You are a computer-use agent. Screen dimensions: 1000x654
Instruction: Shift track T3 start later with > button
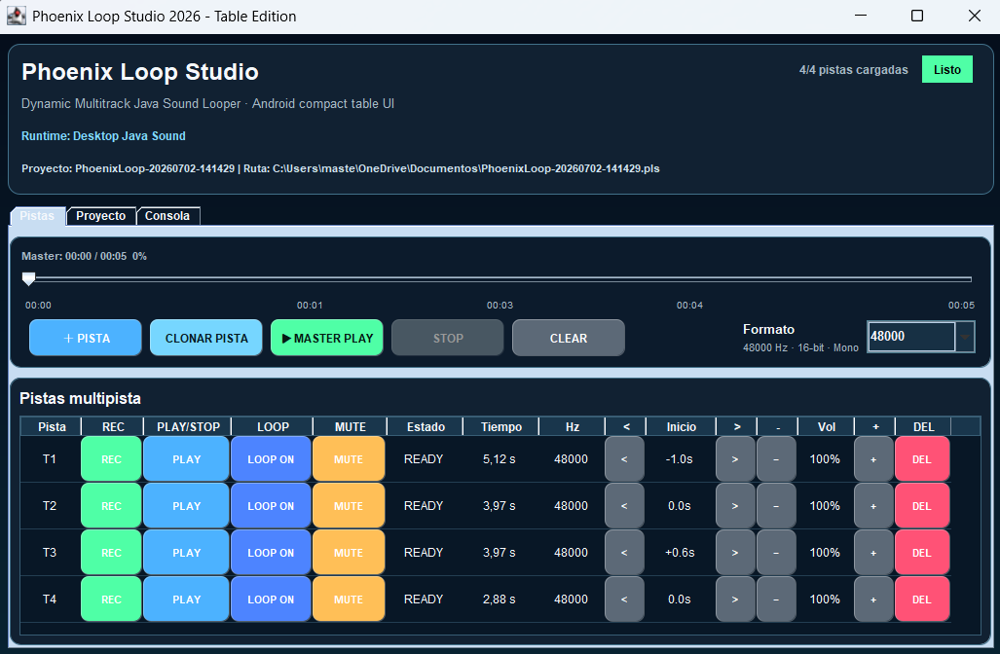pos(735,553)
